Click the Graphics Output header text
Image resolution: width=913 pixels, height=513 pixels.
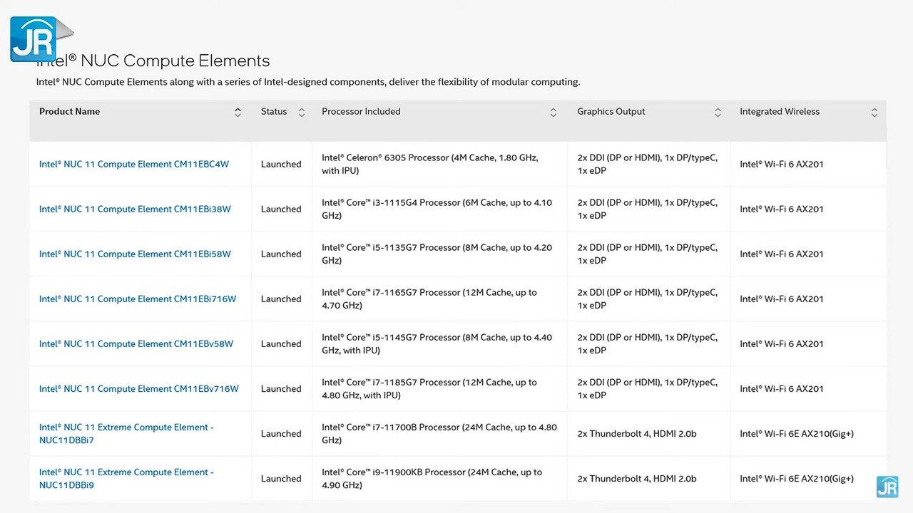[611, 112]
